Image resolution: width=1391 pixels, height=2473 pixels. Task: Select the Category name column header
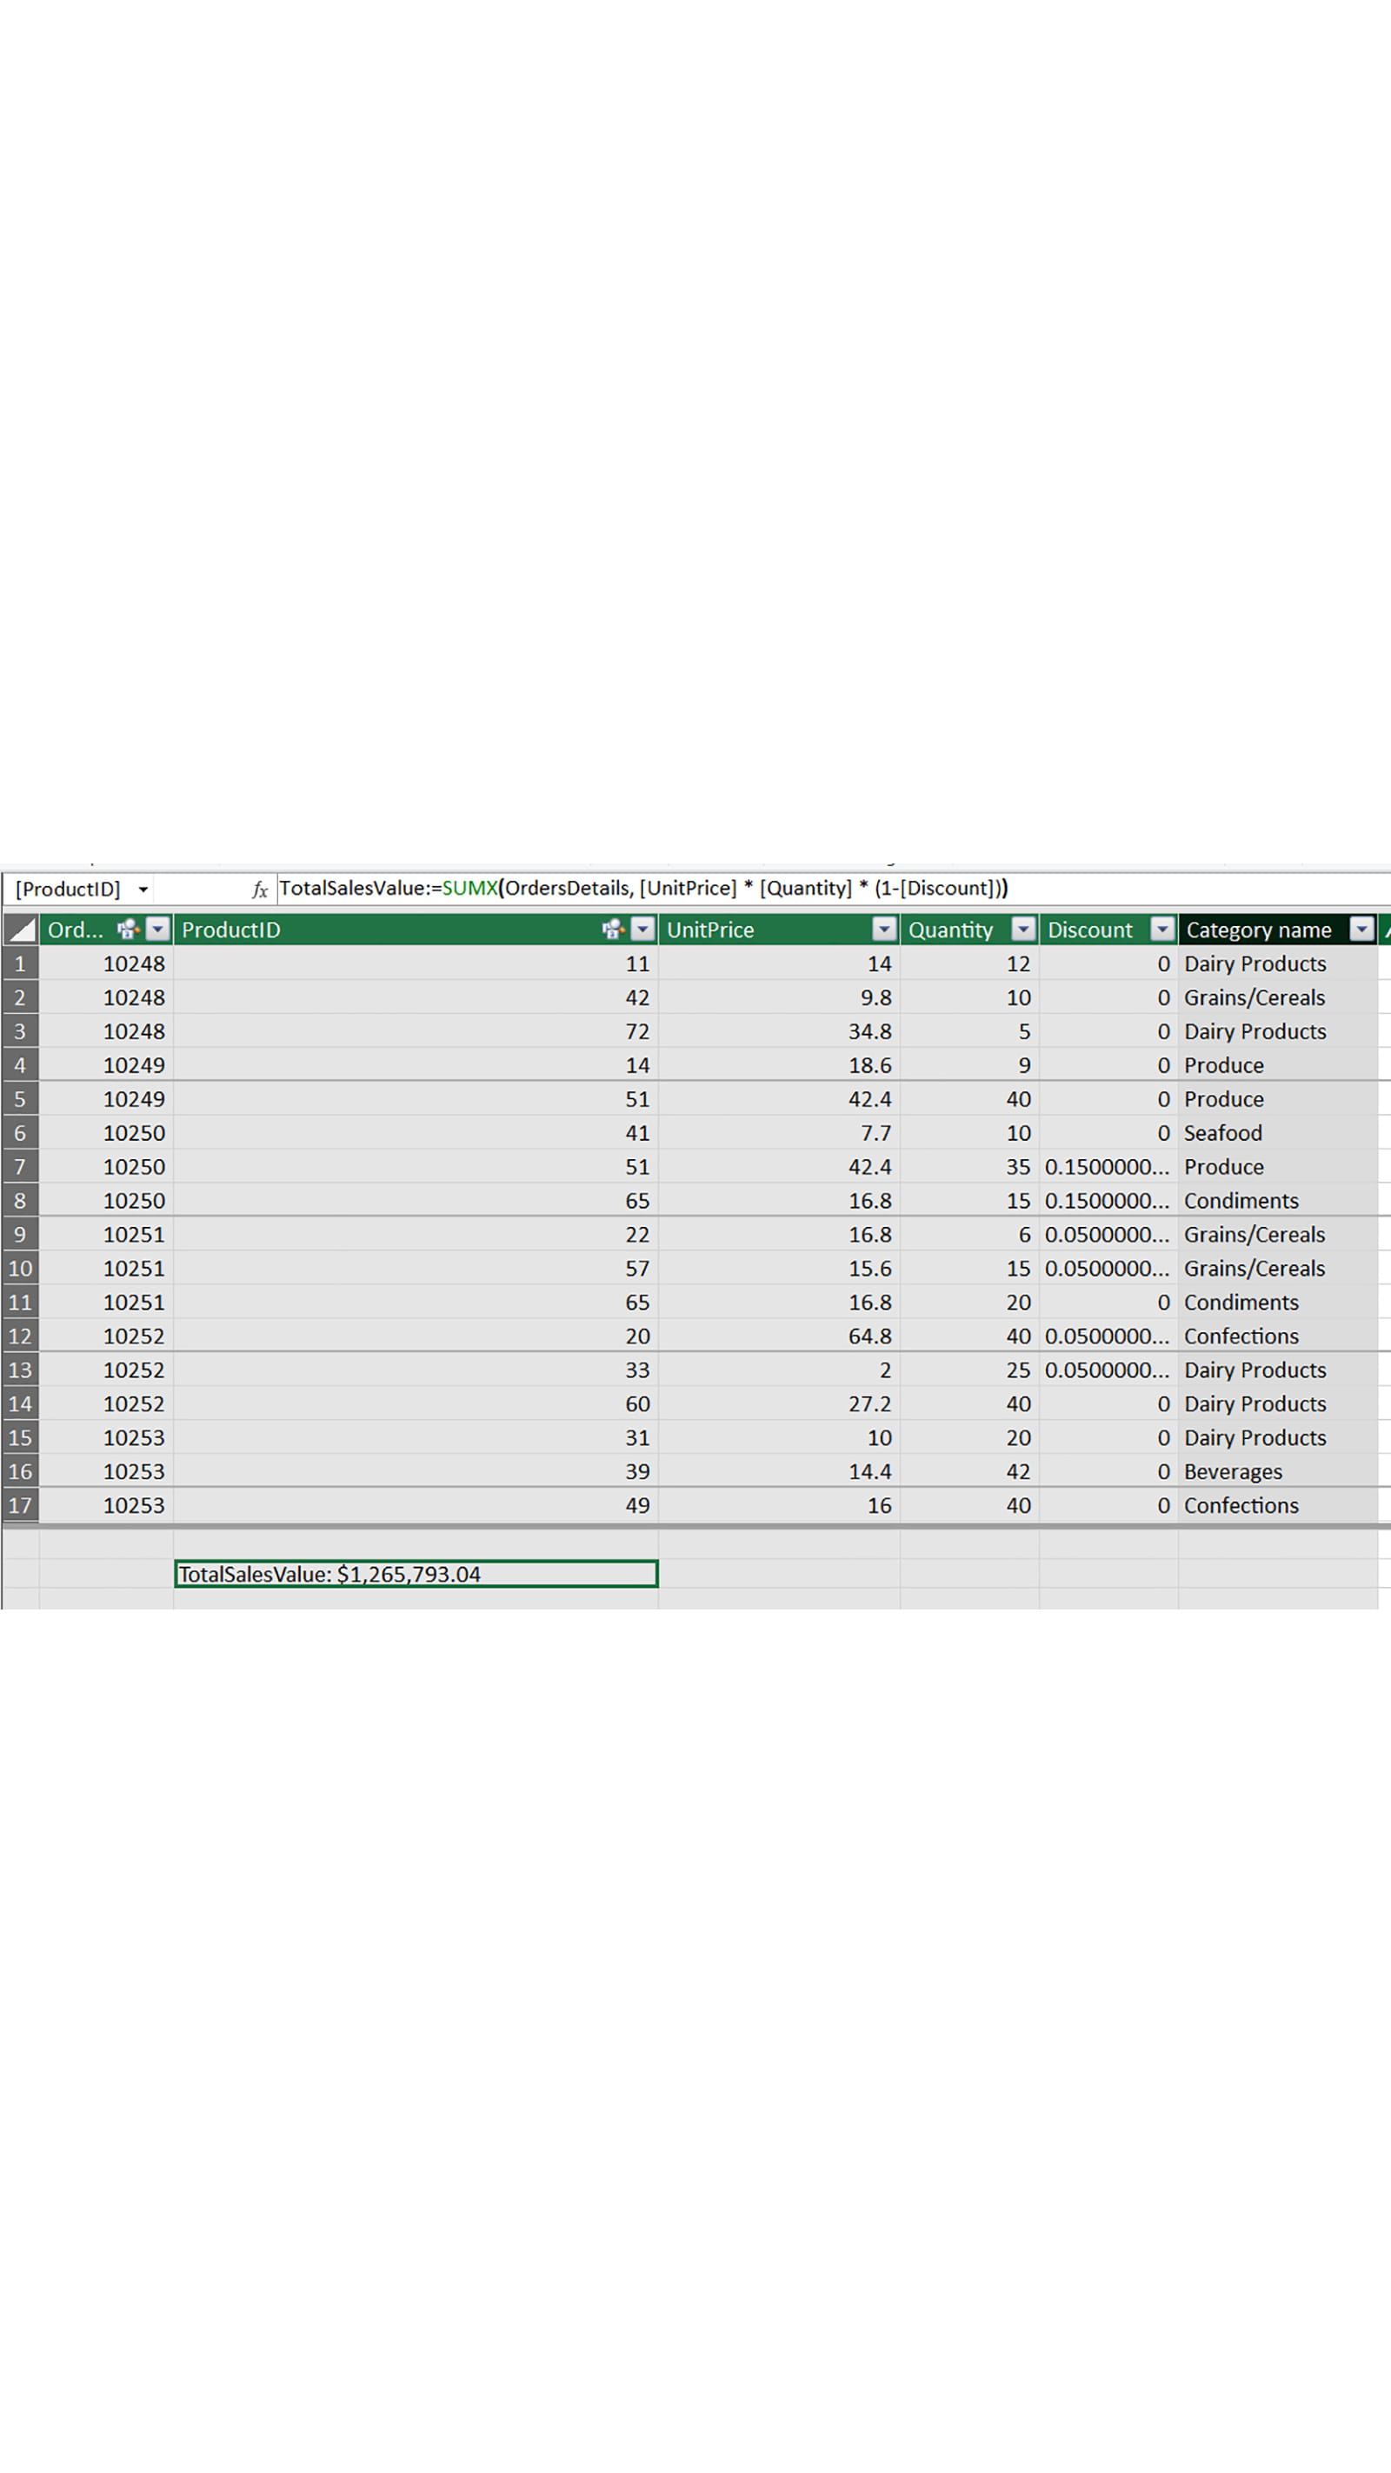pyautogui.click(x=1258, y=930)
